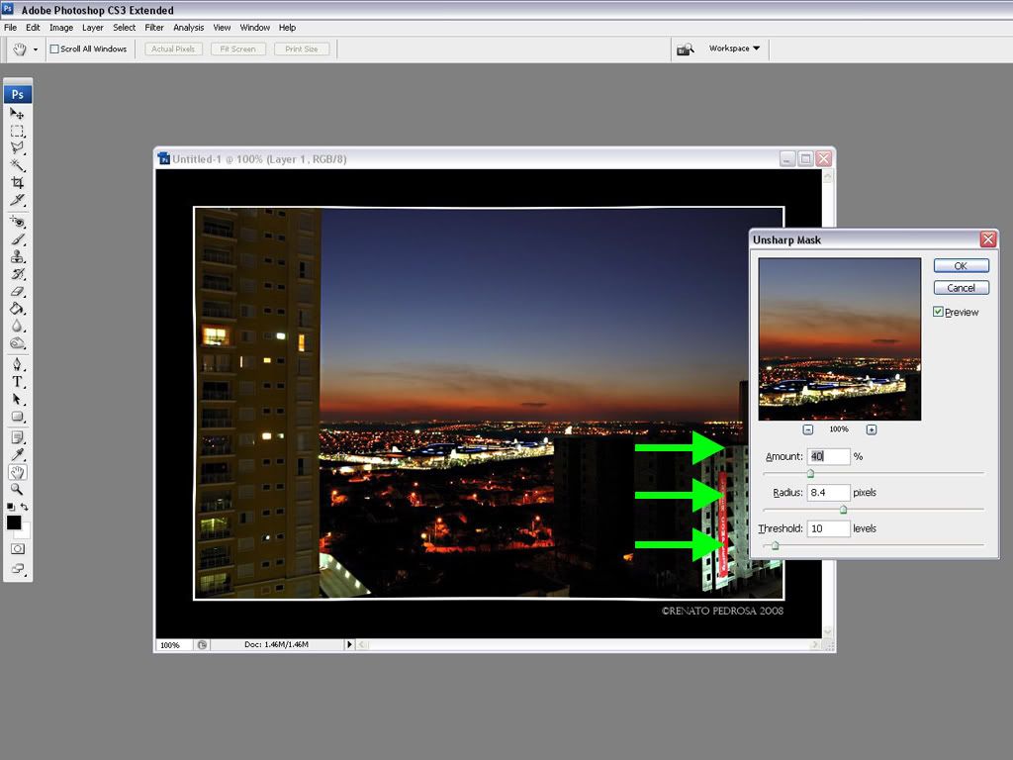
Task: Select the Eraser tool
Action: tap(17, 291)
